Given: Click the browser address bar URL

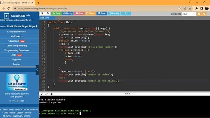Looking at the screenshot, I should (42, 9).
